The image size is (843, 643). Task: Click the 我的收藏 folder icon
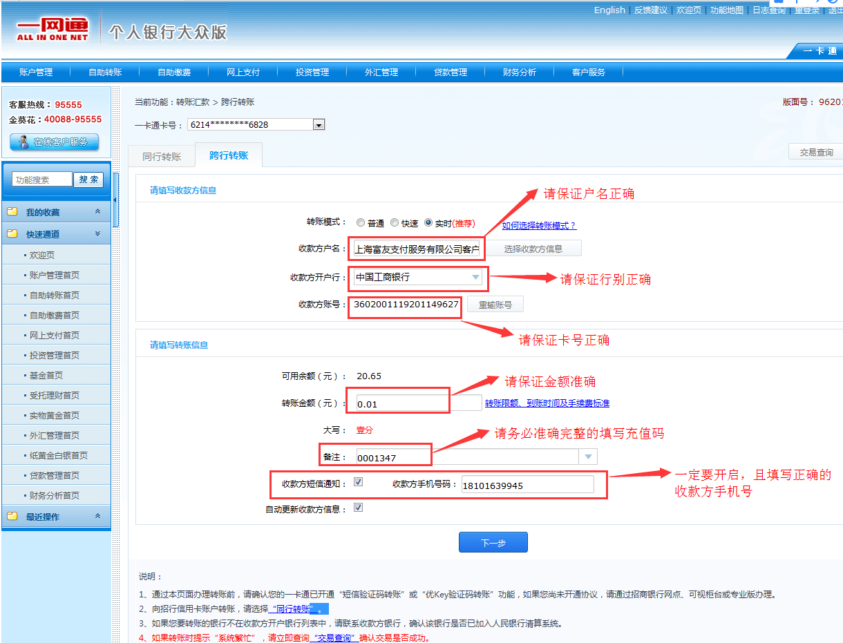coord(12,212)
